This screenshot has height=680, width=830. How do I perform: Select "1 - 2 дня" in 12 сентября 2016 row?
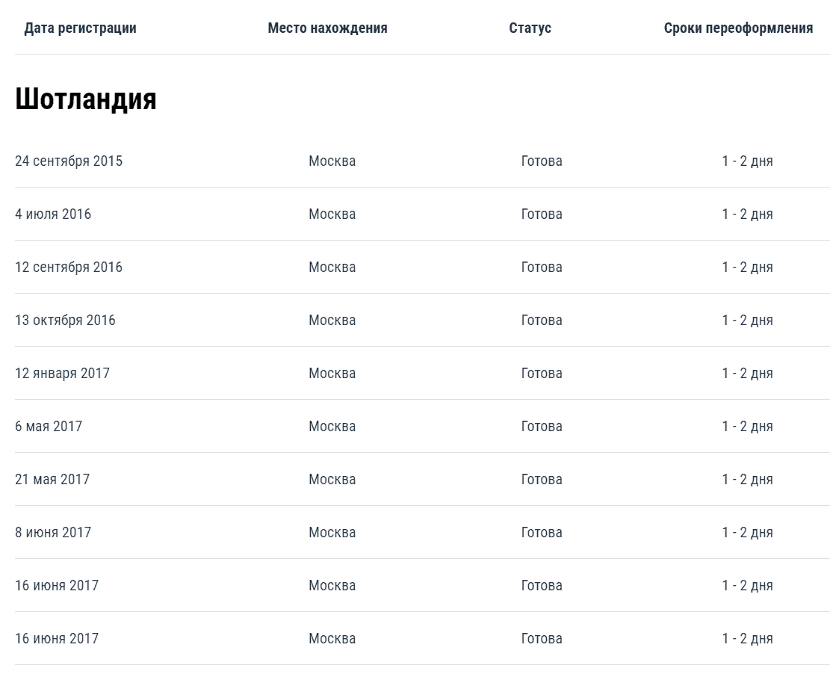coord(747,268)
